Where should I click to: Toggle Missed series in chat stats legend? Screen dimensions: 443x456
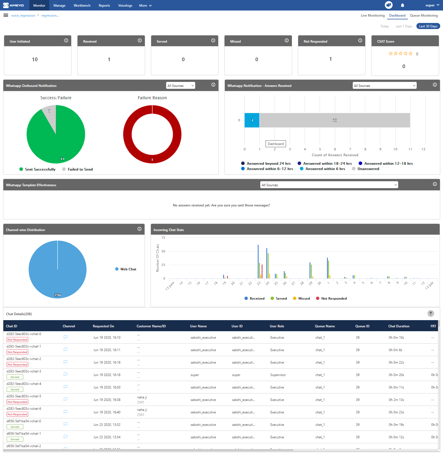tap(302, 299)
